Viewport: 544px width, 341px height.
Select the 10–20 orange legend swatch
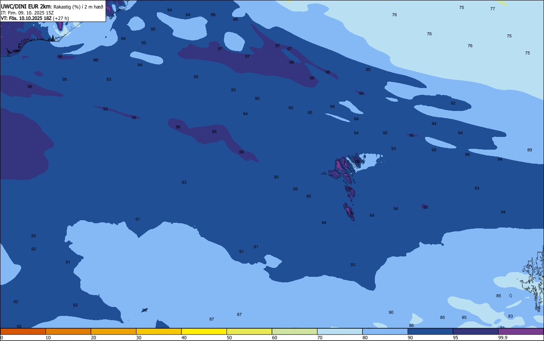pyautogui.click(x=68, y=331)
